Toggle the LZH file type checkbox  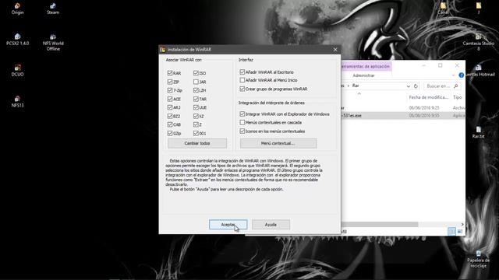pos(196,90)
